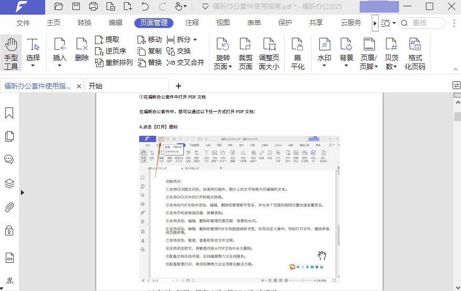Switch to the View (视图) tab
Screen dimensions: 461x291
point(223,23)
